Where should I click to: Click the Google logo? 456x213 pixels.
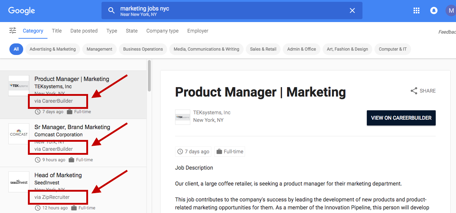[x=22, y=10]
